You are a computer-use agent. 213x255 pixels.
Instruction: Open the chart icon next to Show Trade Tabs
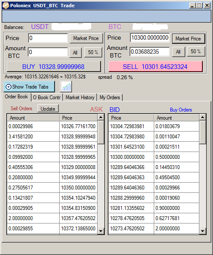[x=66, y=87]
